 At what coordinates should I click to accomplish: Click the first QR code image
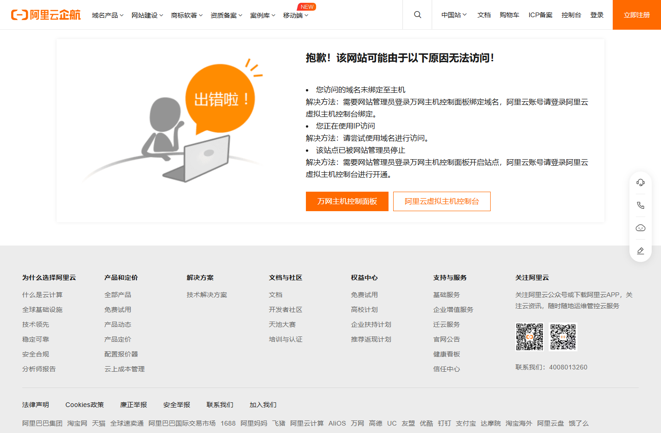click(530, 337)
